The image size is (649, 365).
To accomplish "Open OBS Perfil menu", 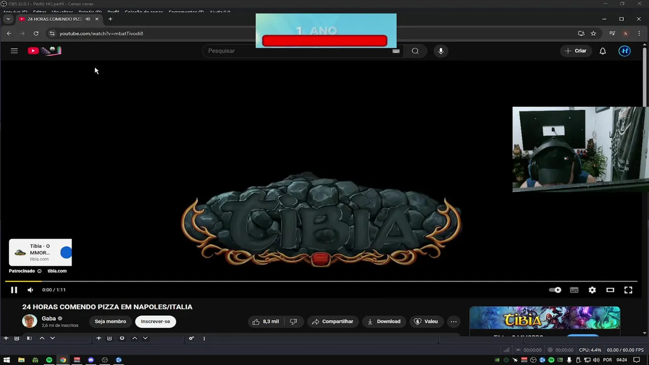I will (113, 12).
